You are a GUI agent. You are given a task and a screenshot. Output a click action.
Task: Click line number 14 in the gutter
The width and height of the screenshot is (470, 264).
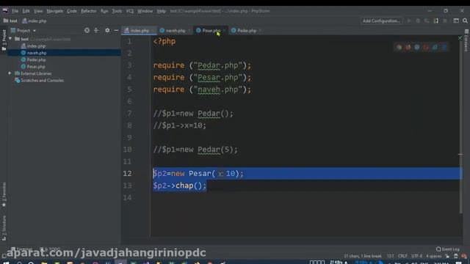coord(127,197)
